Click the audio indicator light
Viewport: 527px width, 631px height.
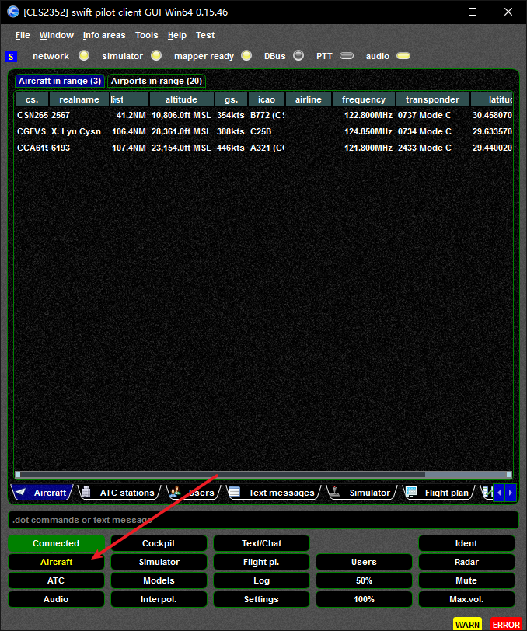tap(403, 56)
